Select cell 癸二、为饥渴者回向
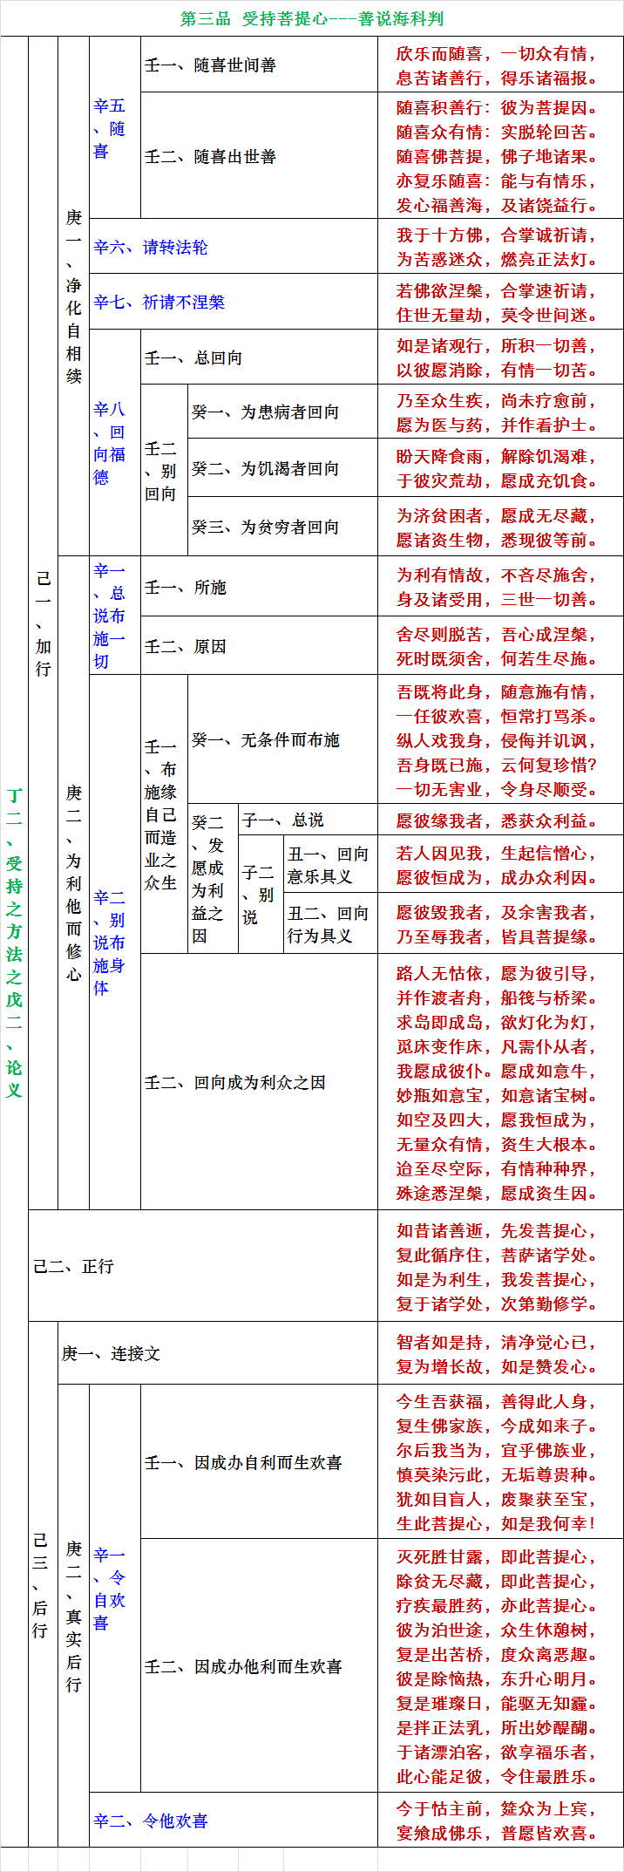Screen dimensions: 624x1872 point(282,468)
